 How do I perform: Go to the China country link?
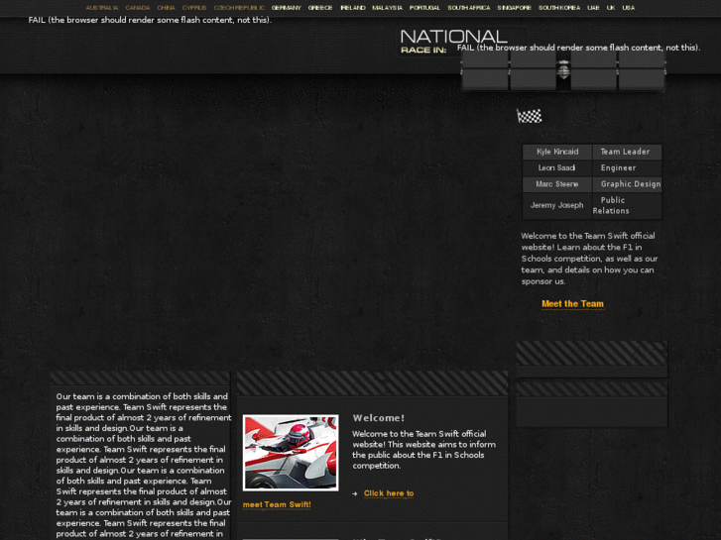click(x=166, y=8)
